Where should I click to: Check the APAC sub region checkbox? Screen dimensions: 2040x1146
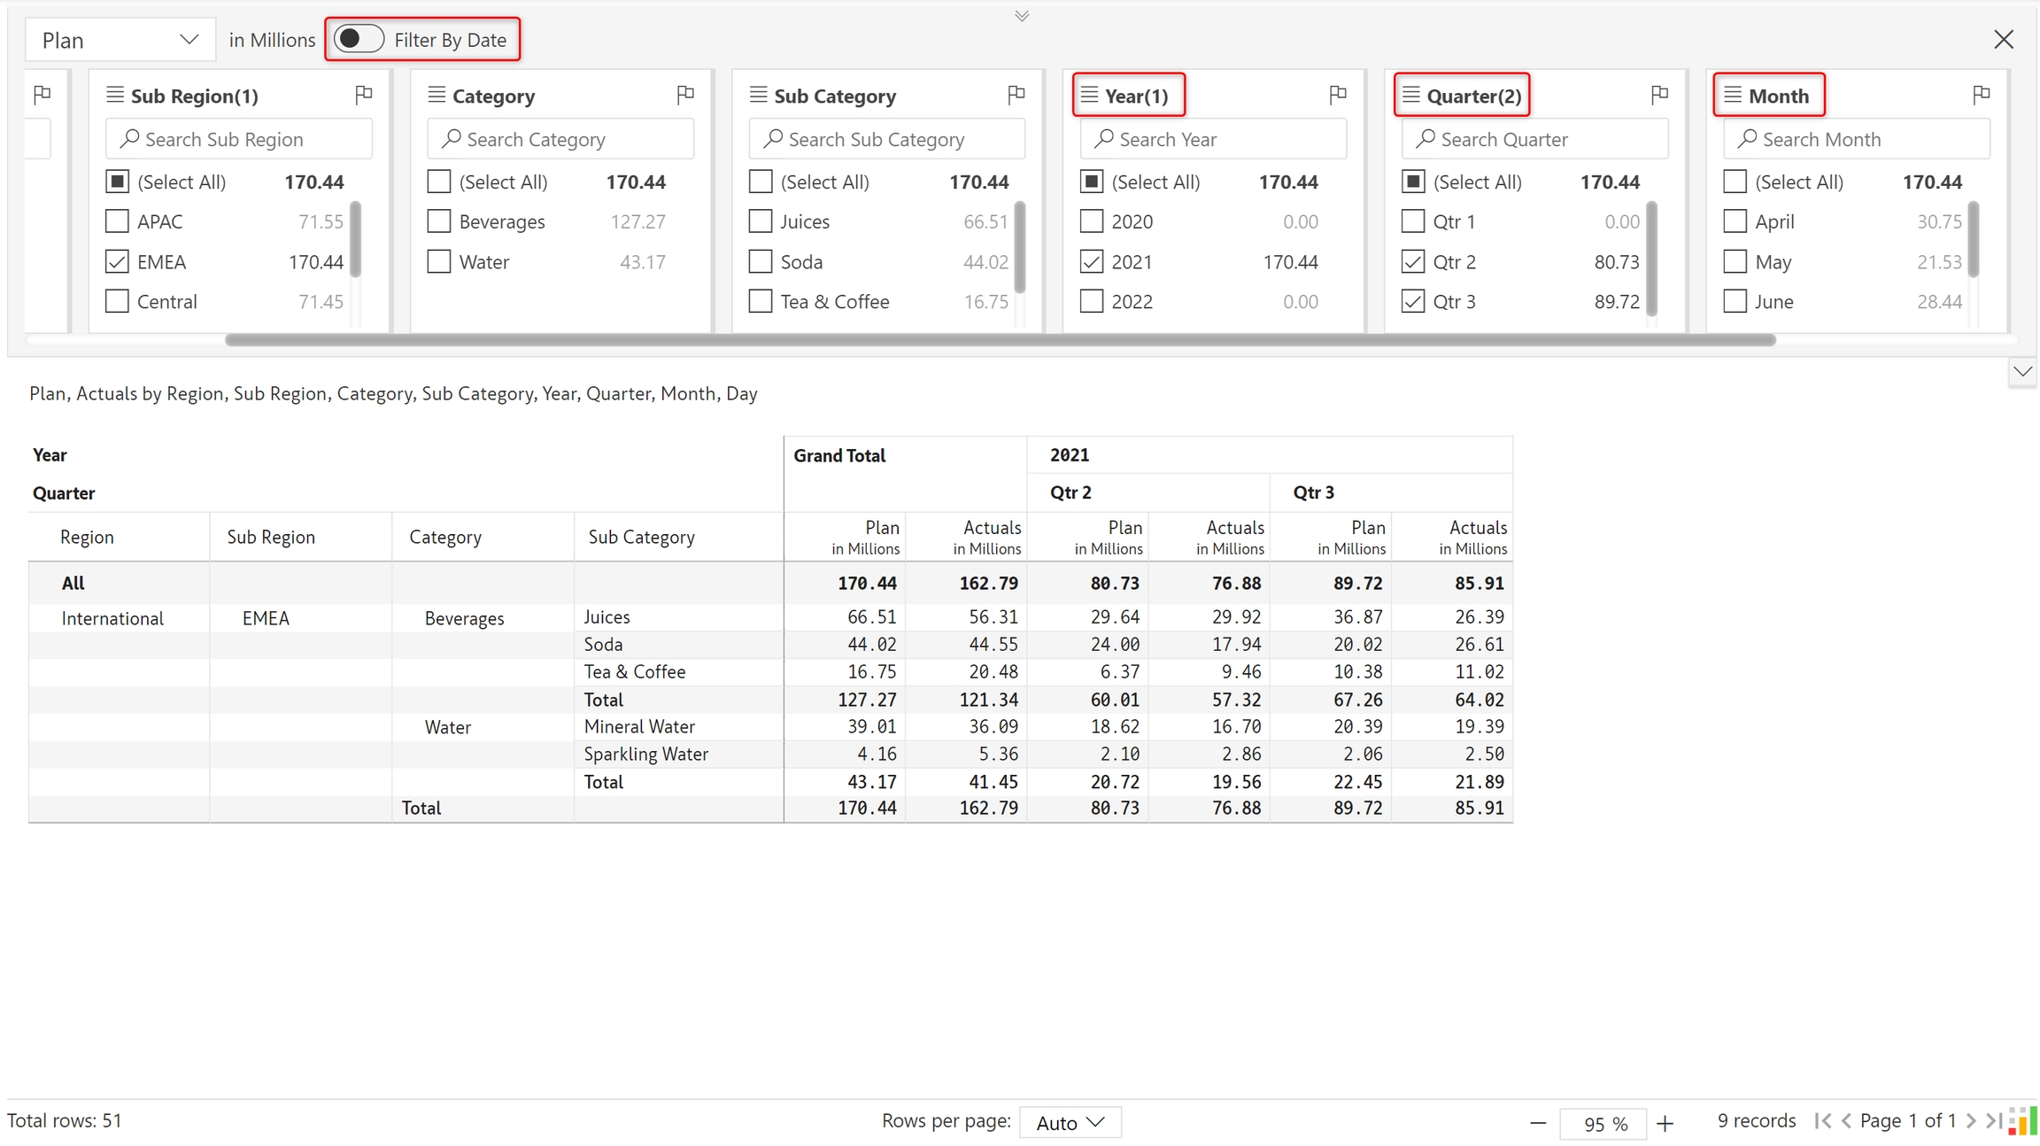[x=117, y=221]
